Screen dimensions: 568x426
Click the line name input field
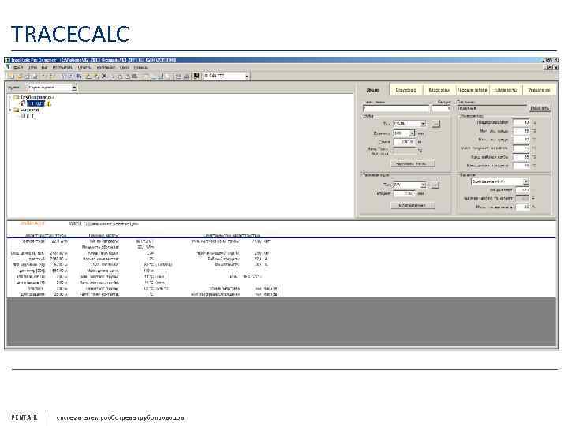pyautogui.click(x=396, y=108)
